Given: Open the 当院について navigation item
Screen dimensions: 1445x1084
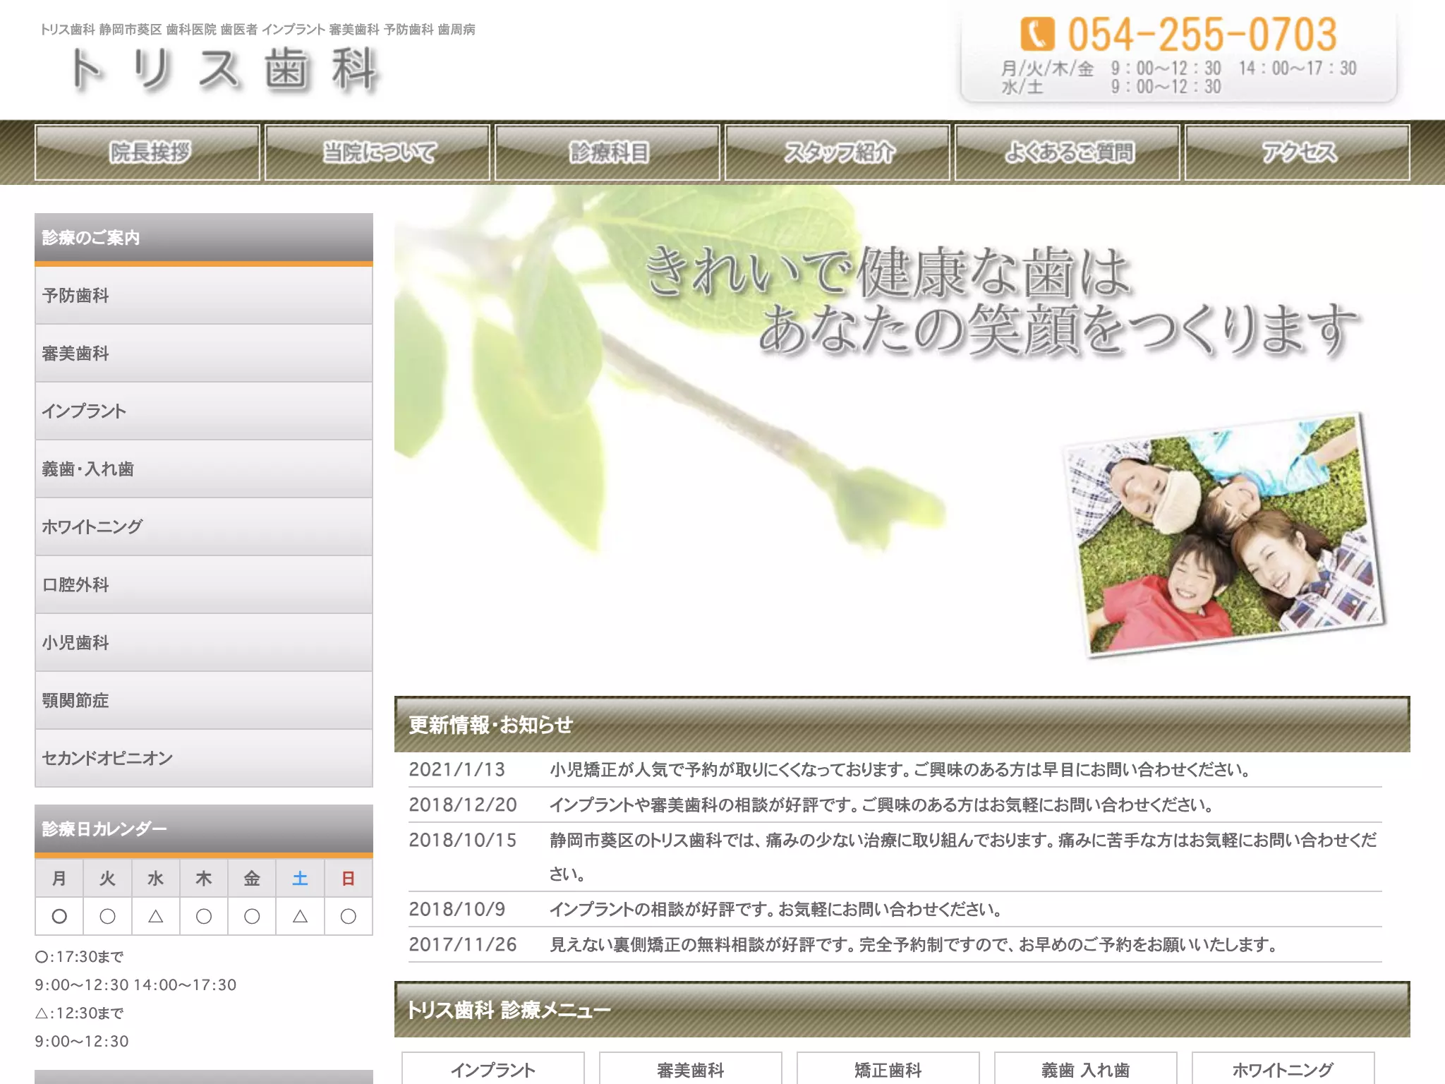Looking at the screenshot, I should [377, 152].
